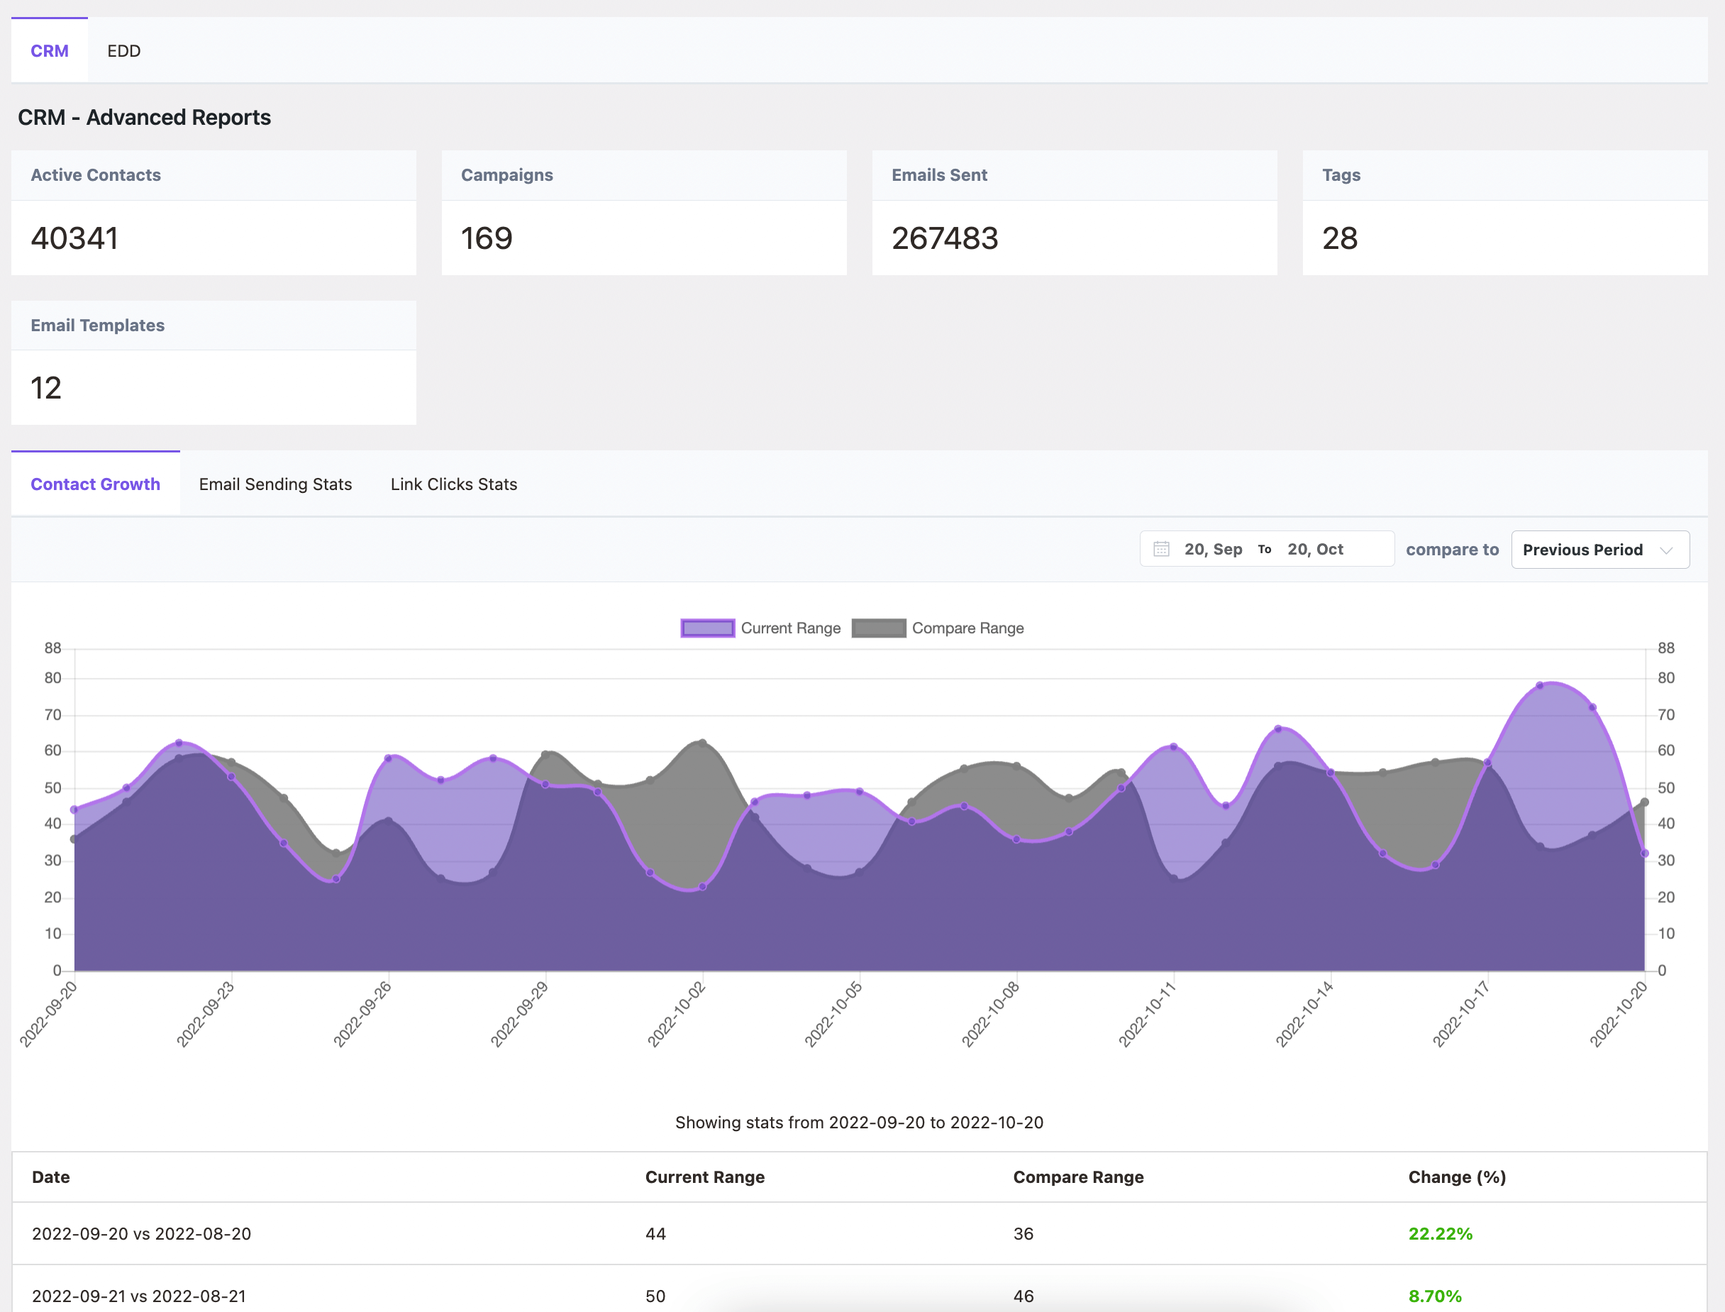Click the calendar icon in date range picker
Image resolution: width=1725 pixels, height=1312 pixels.
pos(1161,549)
